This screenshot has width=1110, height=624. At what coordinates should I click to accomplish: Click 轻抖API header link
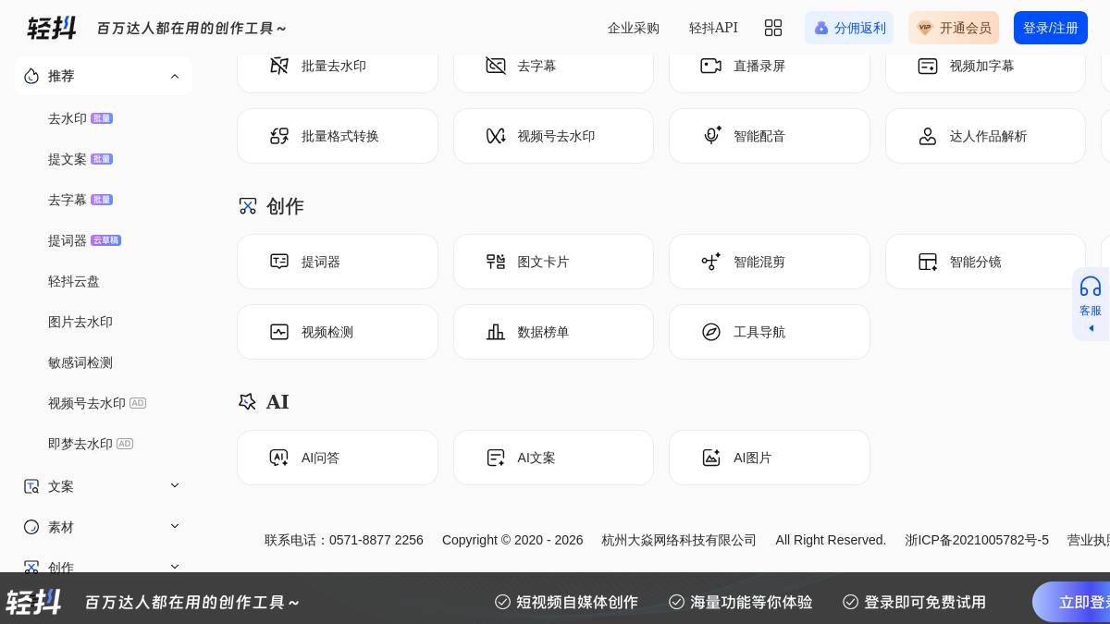(713, 28)
